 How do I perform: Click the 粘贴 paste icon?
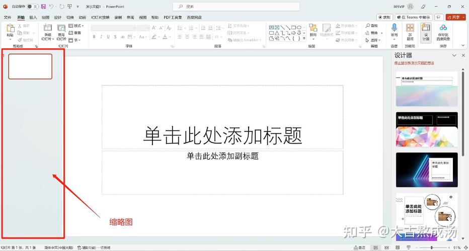point(10,28)
